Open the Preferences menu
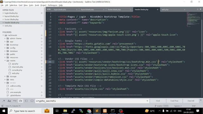 pos(52,5)
